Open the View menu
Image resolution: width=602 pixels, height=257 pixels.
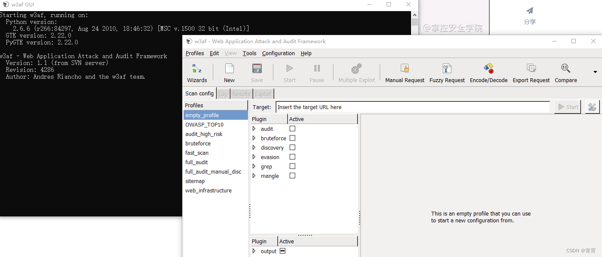coord(231,53)
